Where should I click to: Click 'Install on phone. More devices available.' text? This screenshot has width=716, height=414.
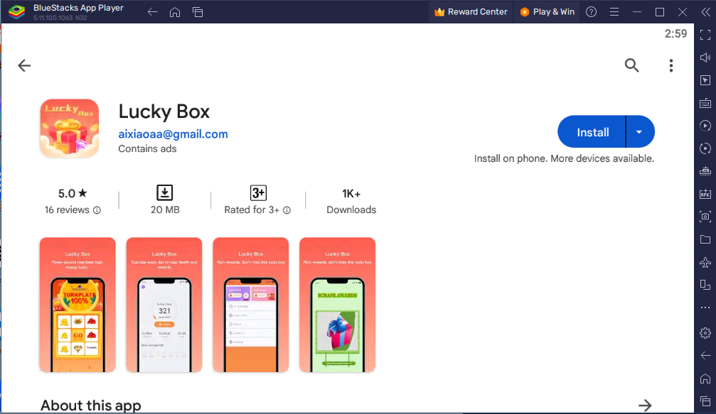(564, 158)
